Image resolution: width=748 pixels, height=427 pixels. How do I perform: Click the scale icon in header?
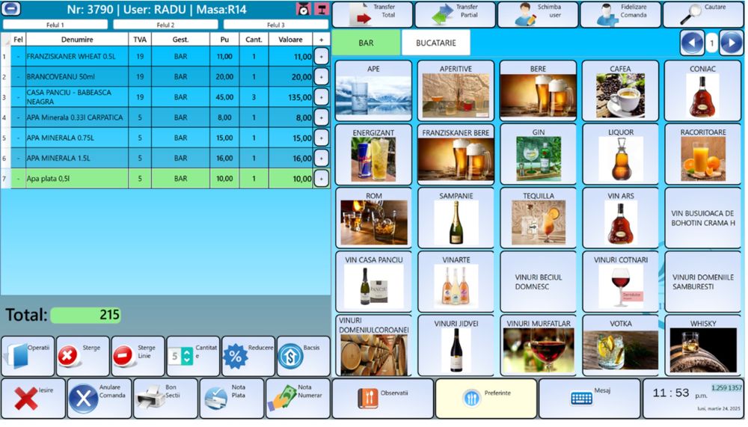pyautogui.click(x=303, y=8)
